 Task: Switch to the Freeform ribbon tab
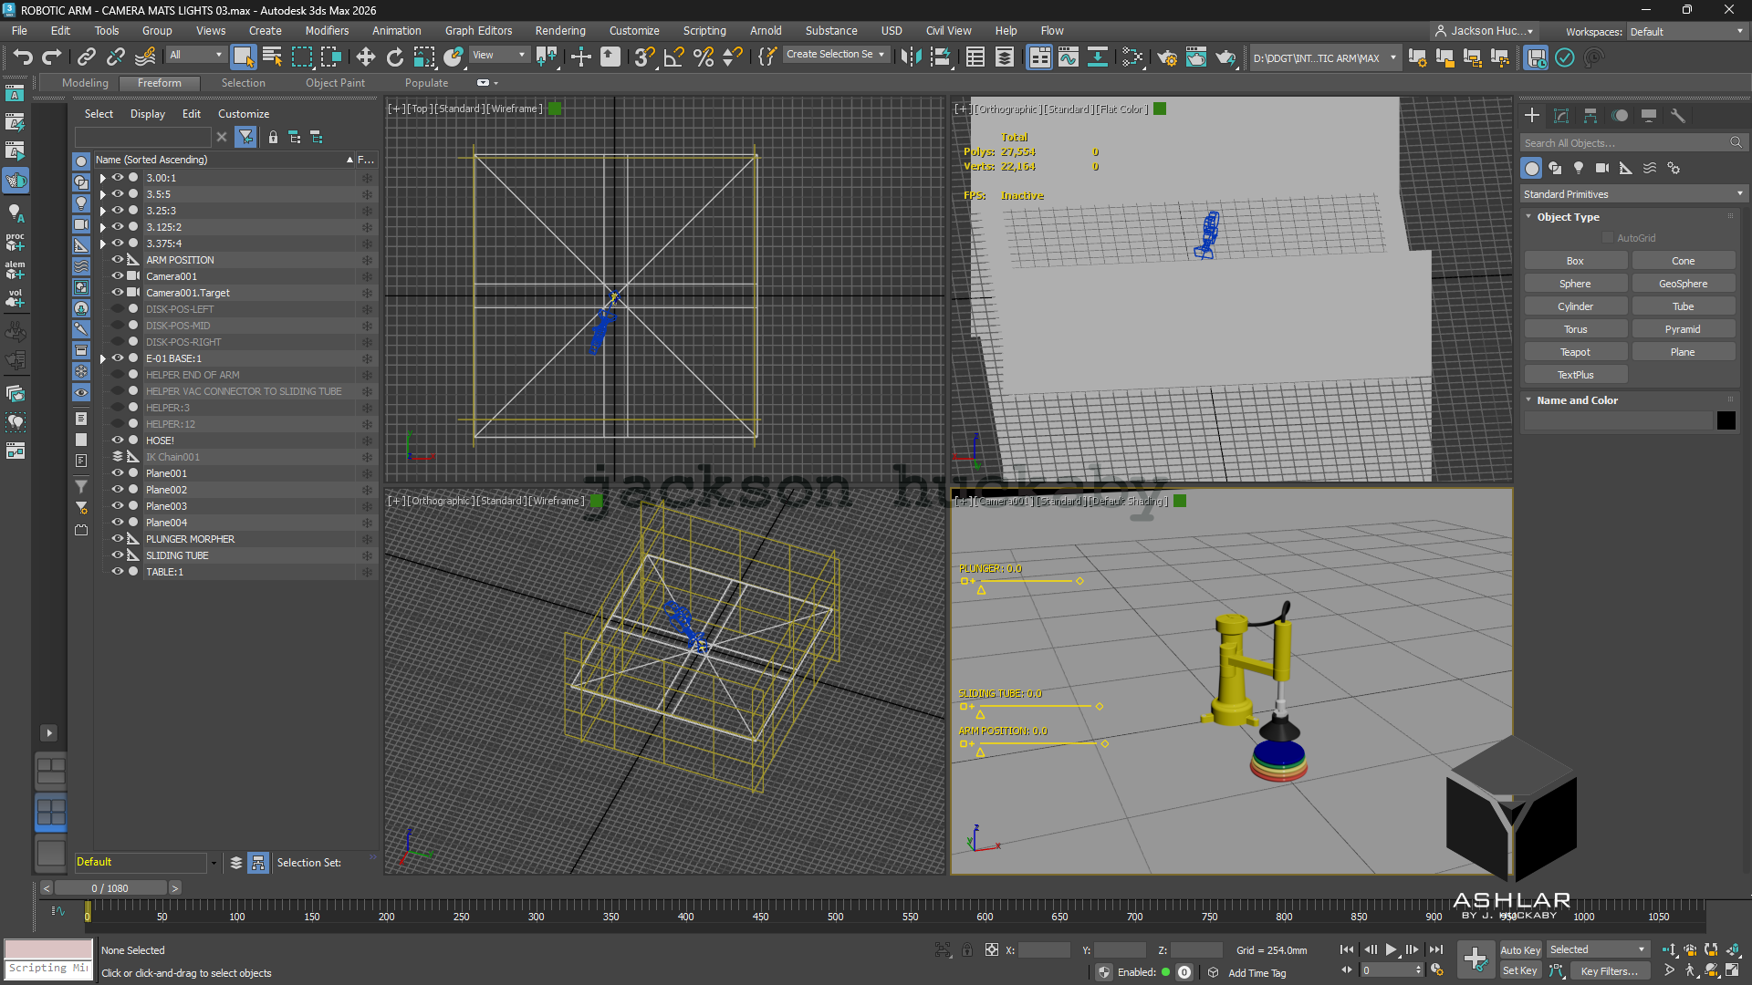pos(160,83)
